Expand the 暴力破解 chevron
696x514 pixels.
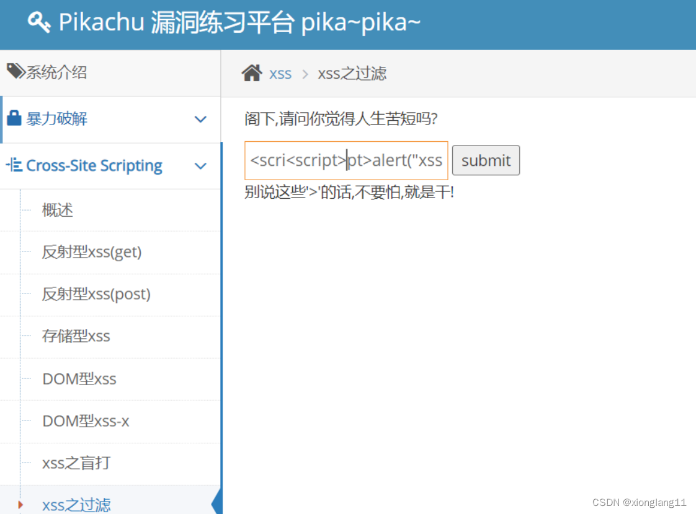click(200, 119)
